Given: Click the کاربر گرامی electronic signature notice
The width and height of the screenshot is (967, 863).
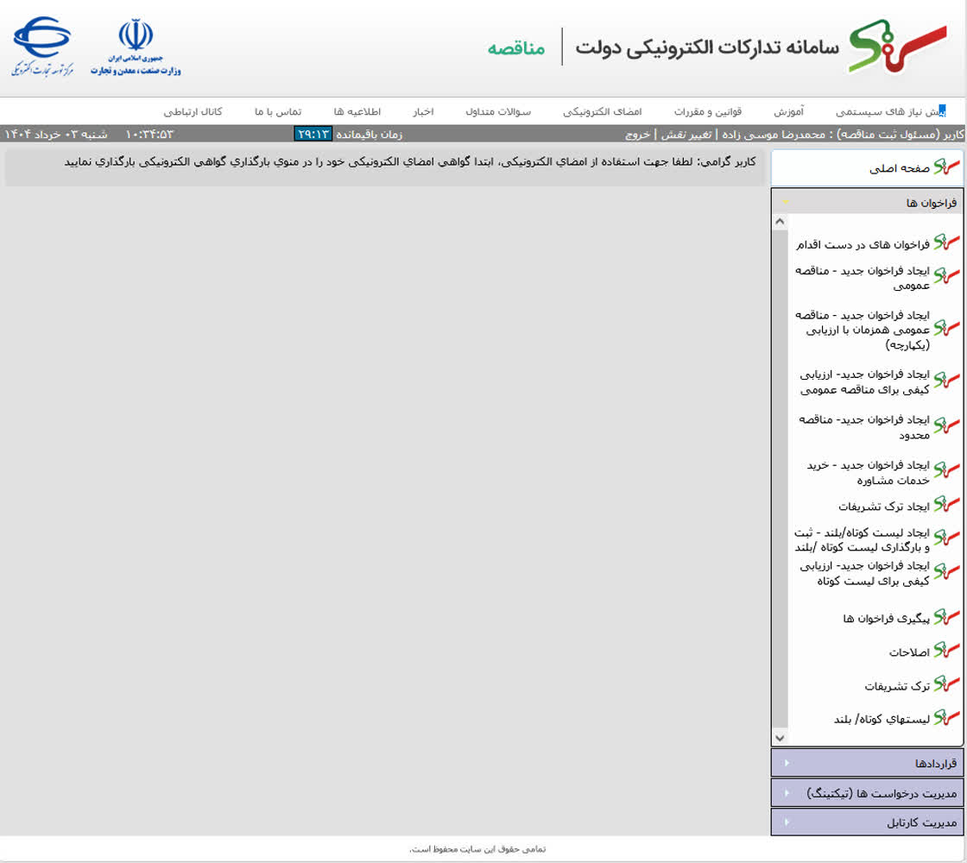Looking at the screenshot, I should point(410,162).
